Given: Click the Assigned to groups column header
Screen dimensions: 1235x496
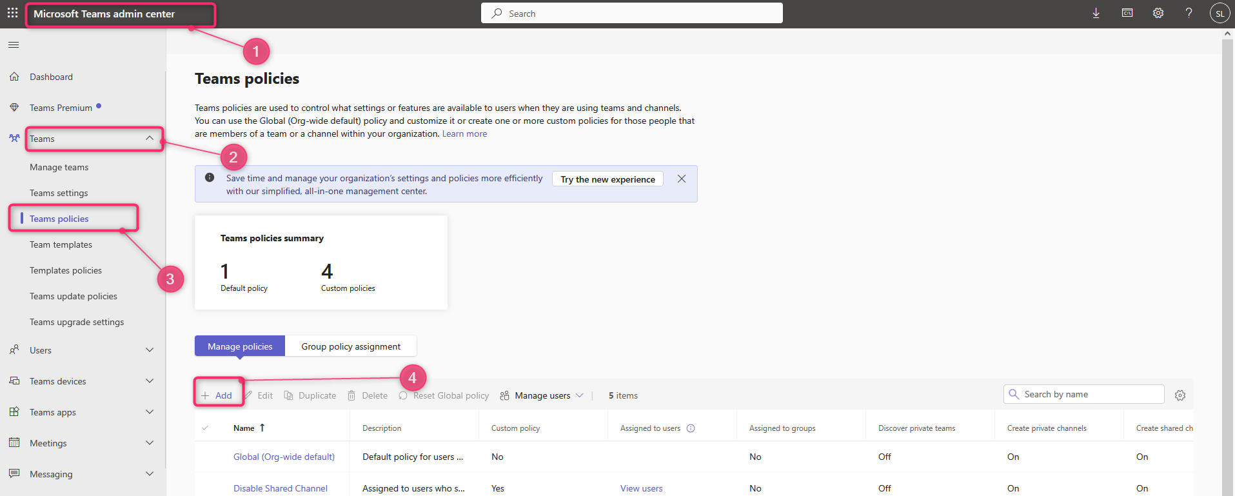Looking at the screenshot, I should point(782,428).
